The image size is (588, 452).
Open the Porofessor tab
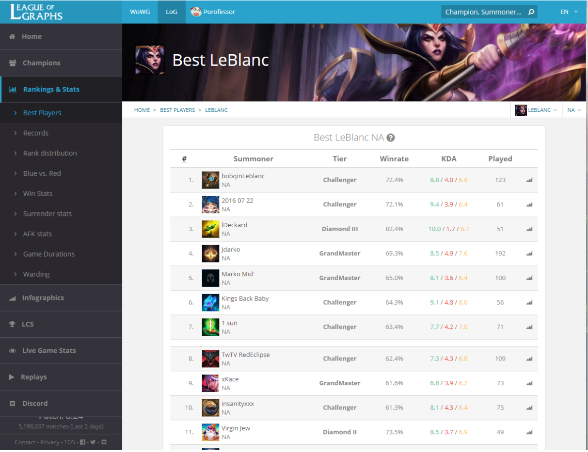click(x=213, y=12)
